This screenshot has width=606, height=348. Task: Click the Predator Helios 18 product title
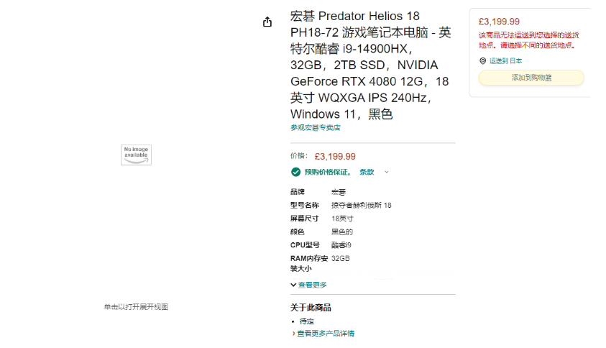(x=371, y=65)
